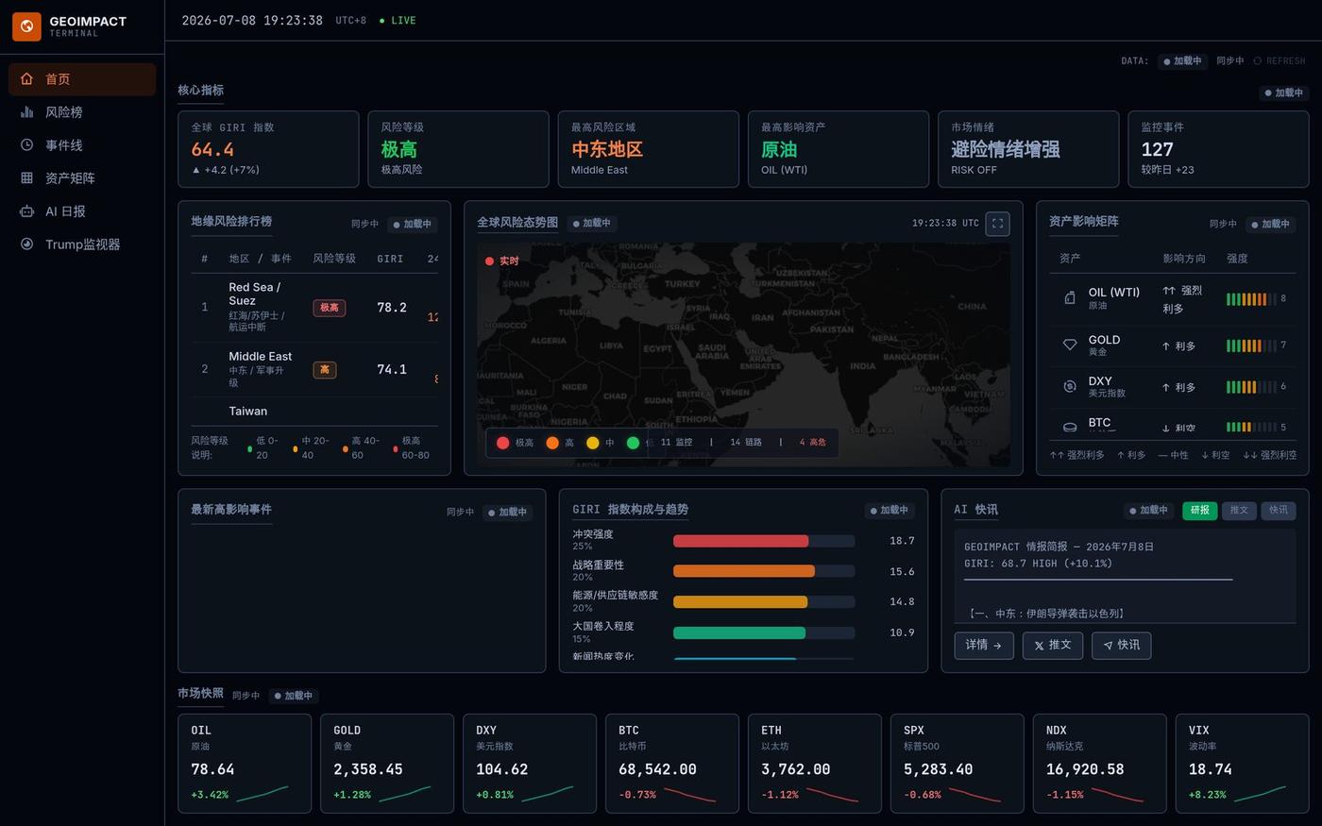Open the NDX 纳斯达克 market card
1322x826 pixels.
[x=1100, y=764]
